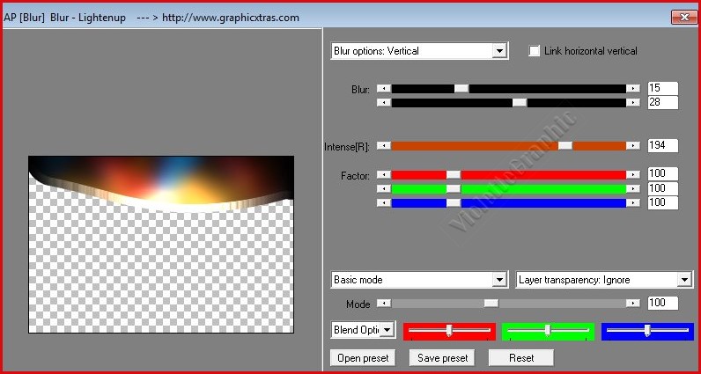
Task: Open Layer transparency: Ignore dropdown
Action: pyautogui.click(x=684, y=280)
